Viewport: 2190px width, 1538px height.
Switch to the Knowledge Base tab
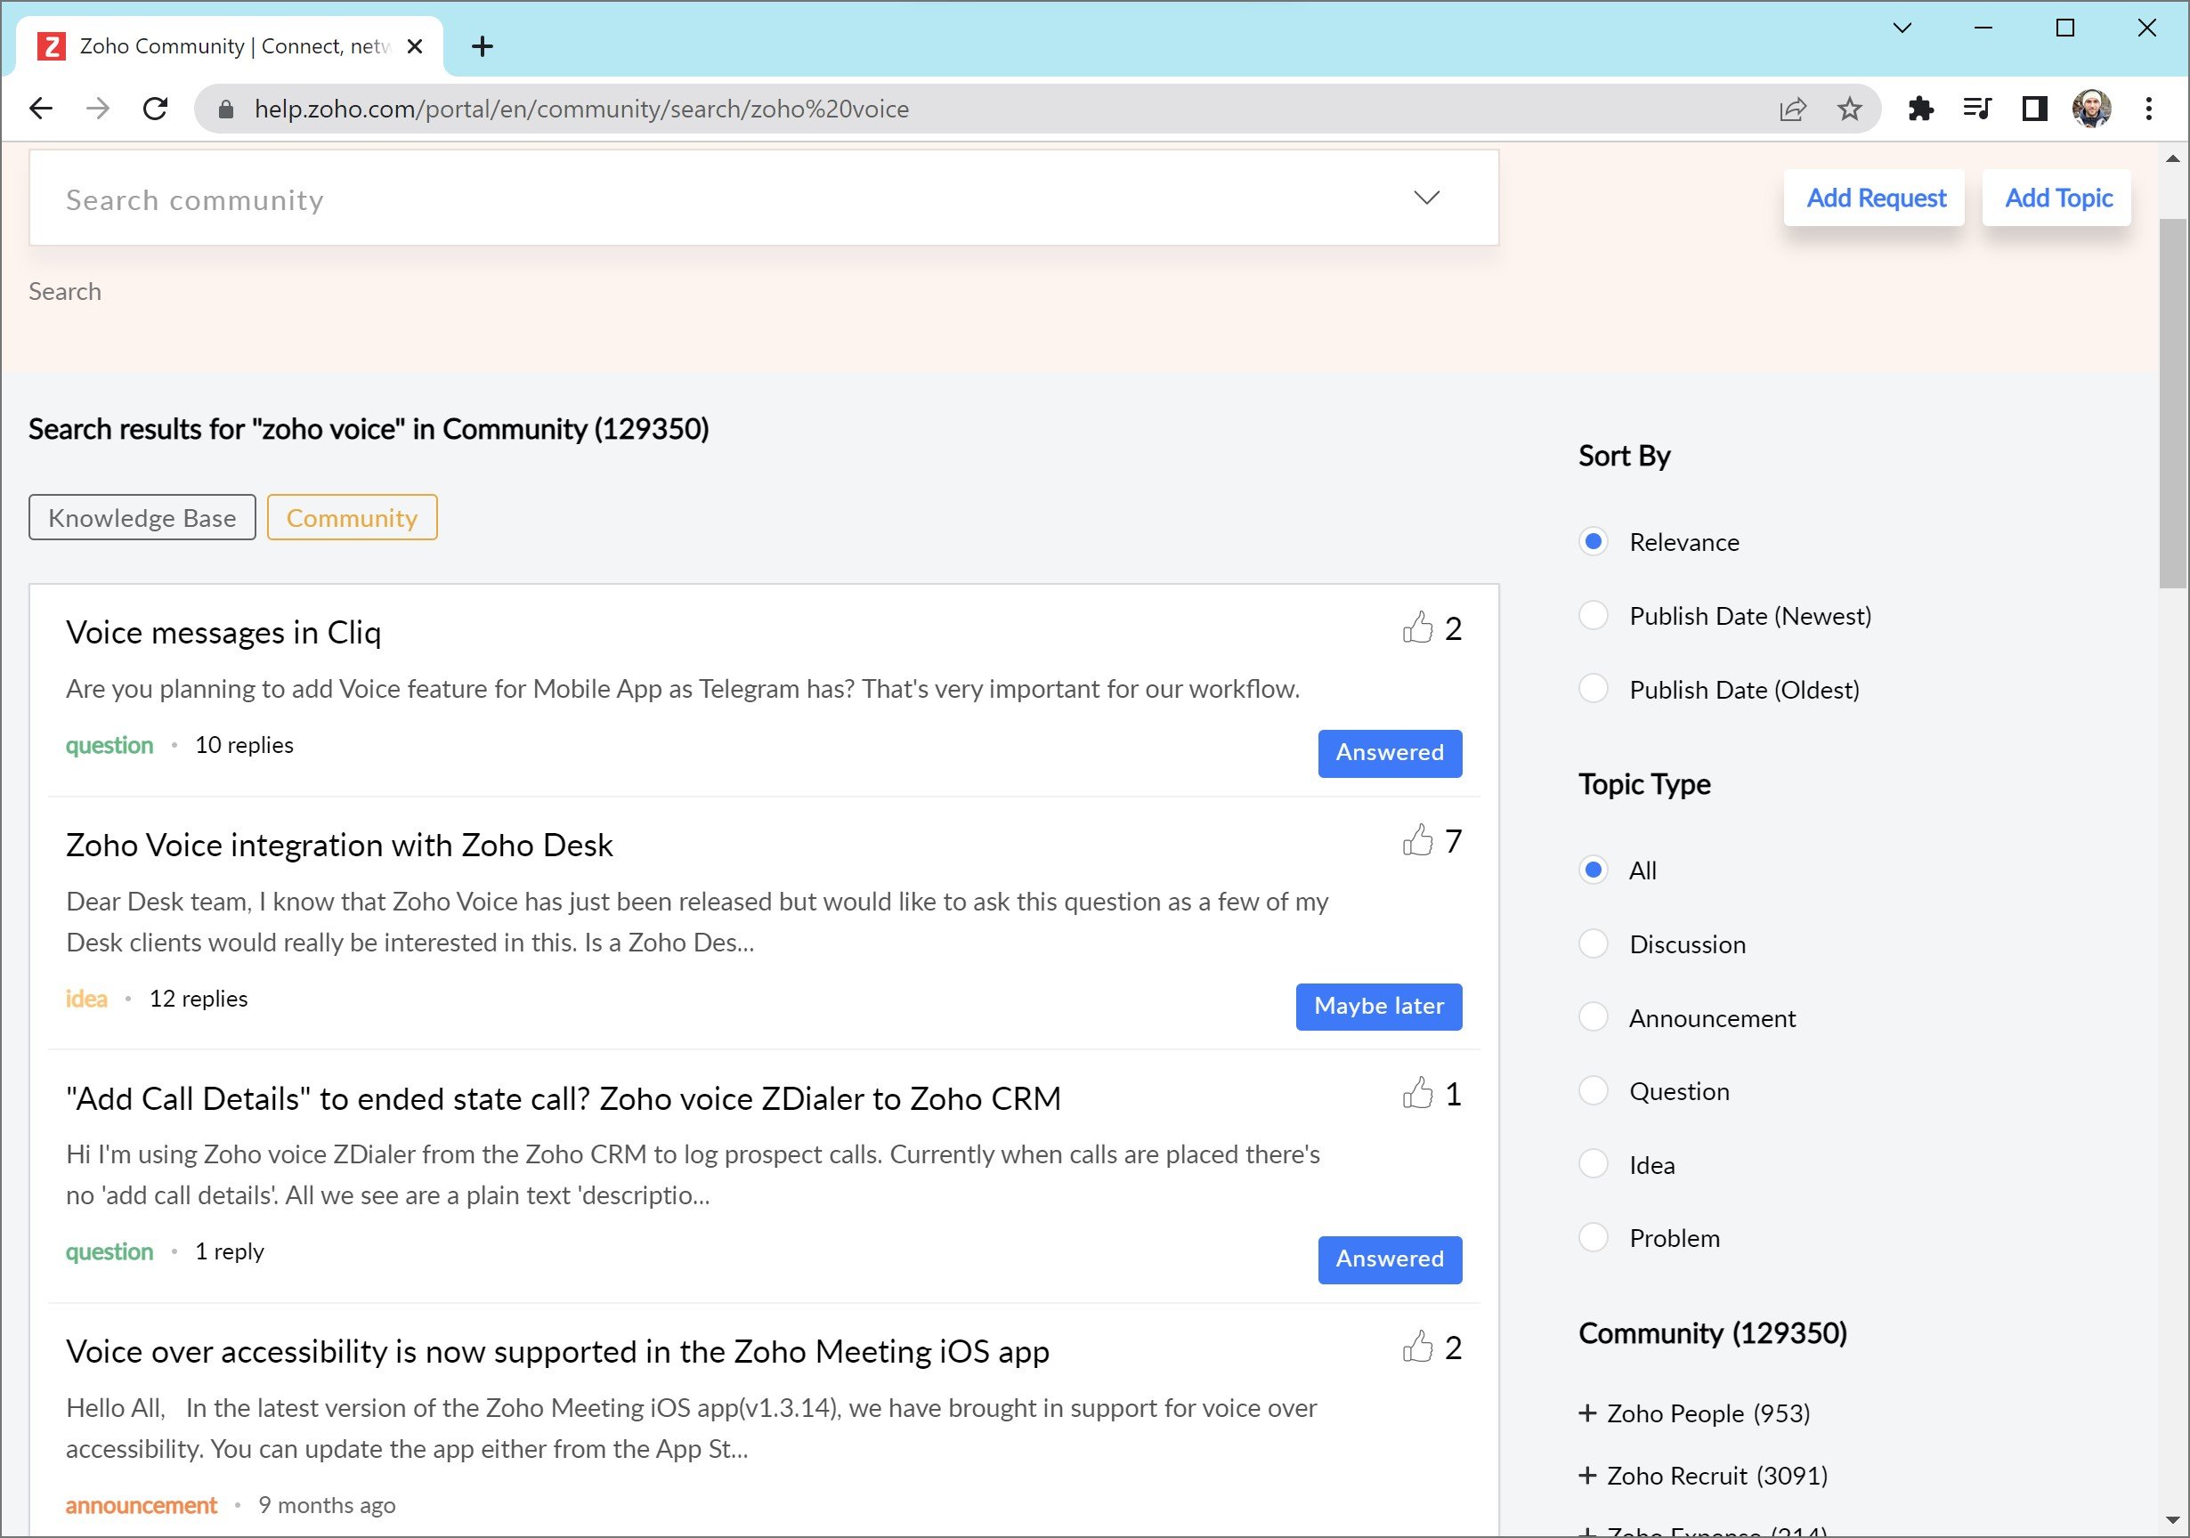pos(142,518)
